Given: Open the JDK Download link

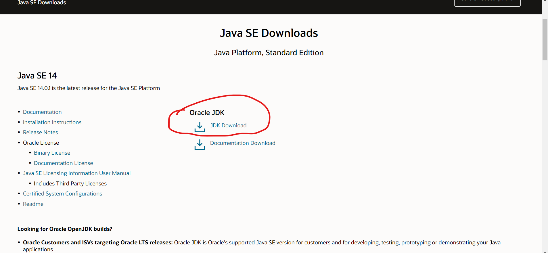Looking at the screenshot, I should (x=228, y=126).
